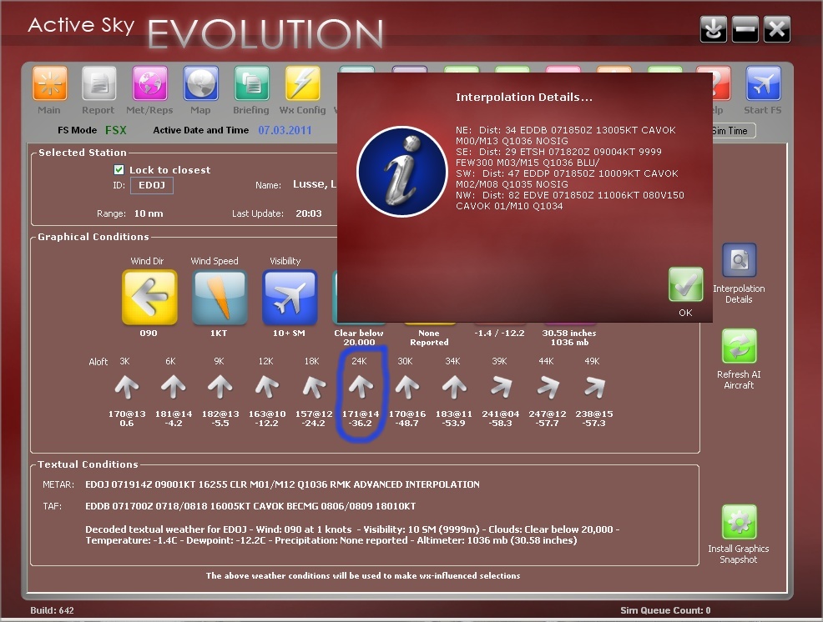This screenshot has width=823, height=622.
Task: Toggle the Lock to closest checkbox
Action: pos(119,169)
